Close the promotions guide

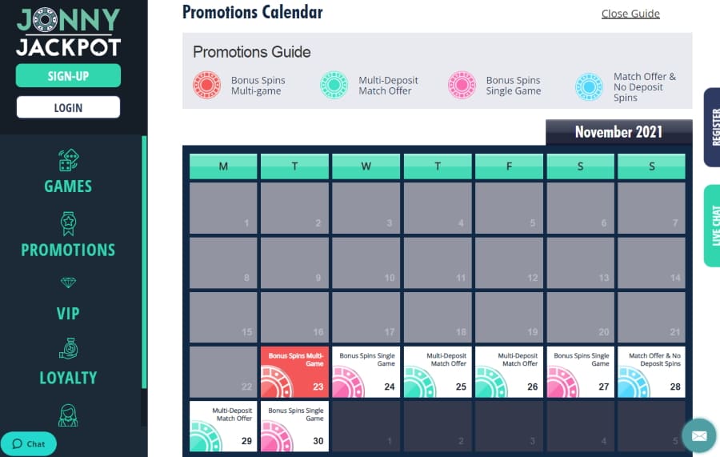pos(630,14)
